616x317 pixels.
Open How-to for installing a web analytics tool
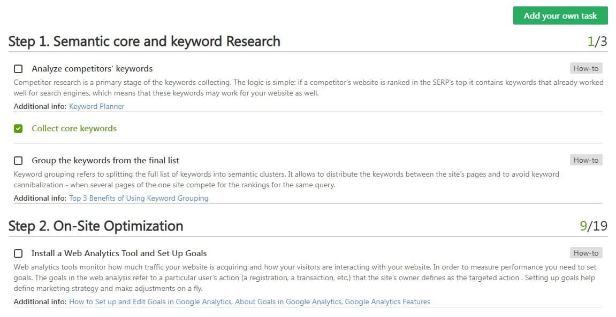pos(585,253)
